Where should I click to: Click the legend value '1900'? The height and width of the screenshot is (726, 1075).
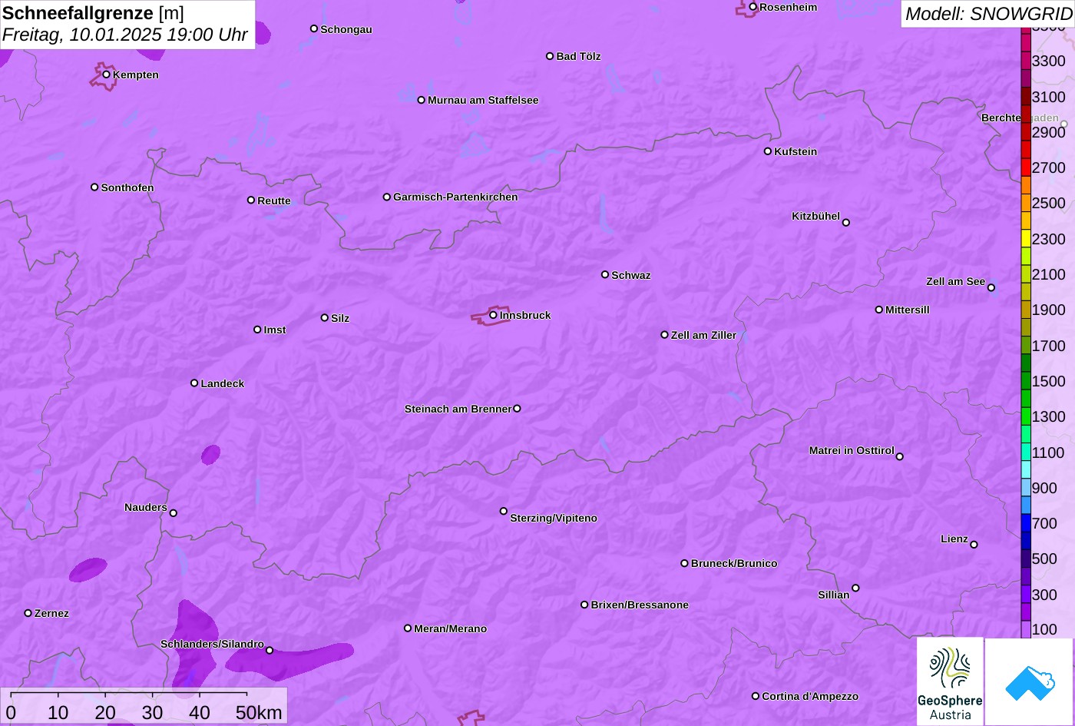click(x=1049, y=310)
